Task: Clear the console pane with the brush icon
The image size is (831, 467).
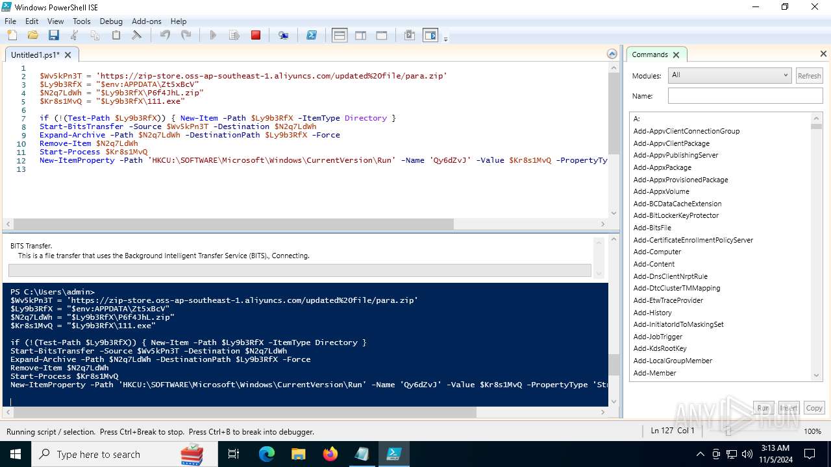Action: pos(136,35)
